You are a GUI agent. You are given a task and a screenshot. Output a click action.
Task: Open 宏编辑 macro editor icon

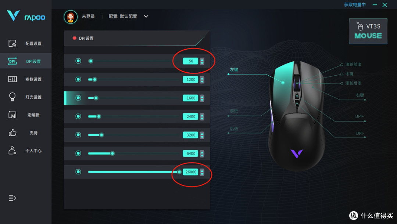click(12, 115)
